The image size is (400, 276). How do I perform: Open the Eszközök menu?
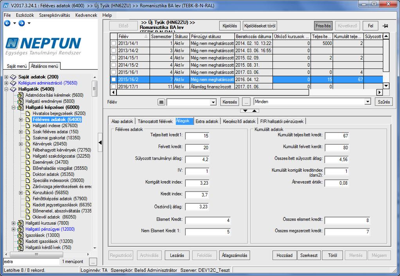25,15
